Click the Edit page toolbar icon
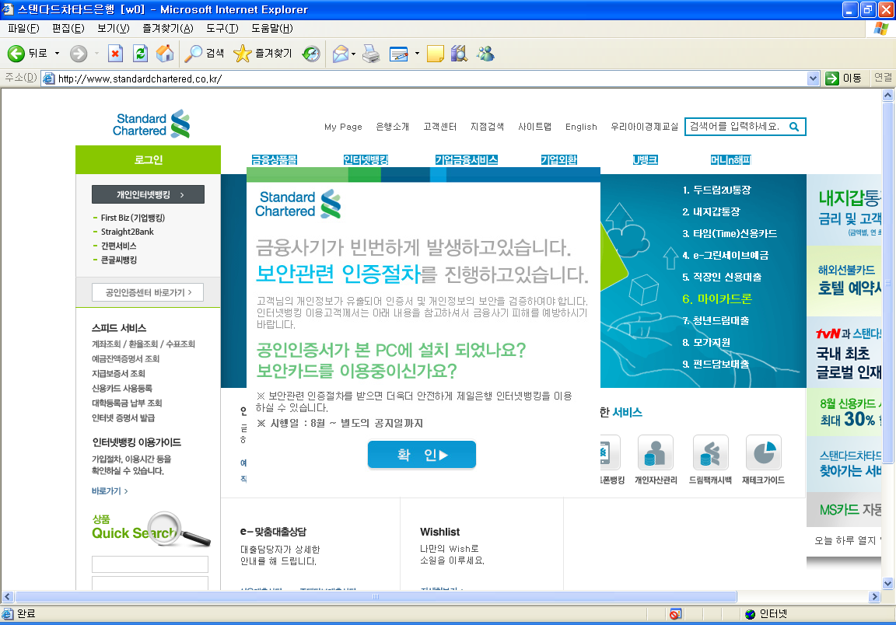Image resolution: width=896 pixels, height=625 pixels. click(398, 54)
